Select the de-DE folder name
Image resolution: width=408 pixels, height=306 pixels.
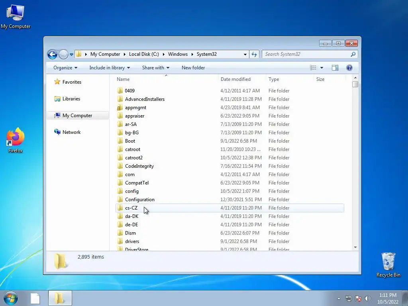(131, 225)
